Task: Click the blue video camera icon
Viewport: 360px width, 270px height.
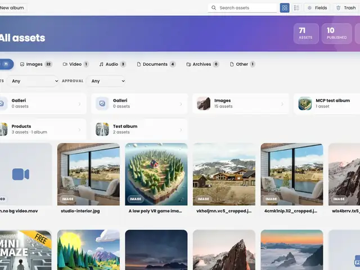Action: (x=21, y=174)
